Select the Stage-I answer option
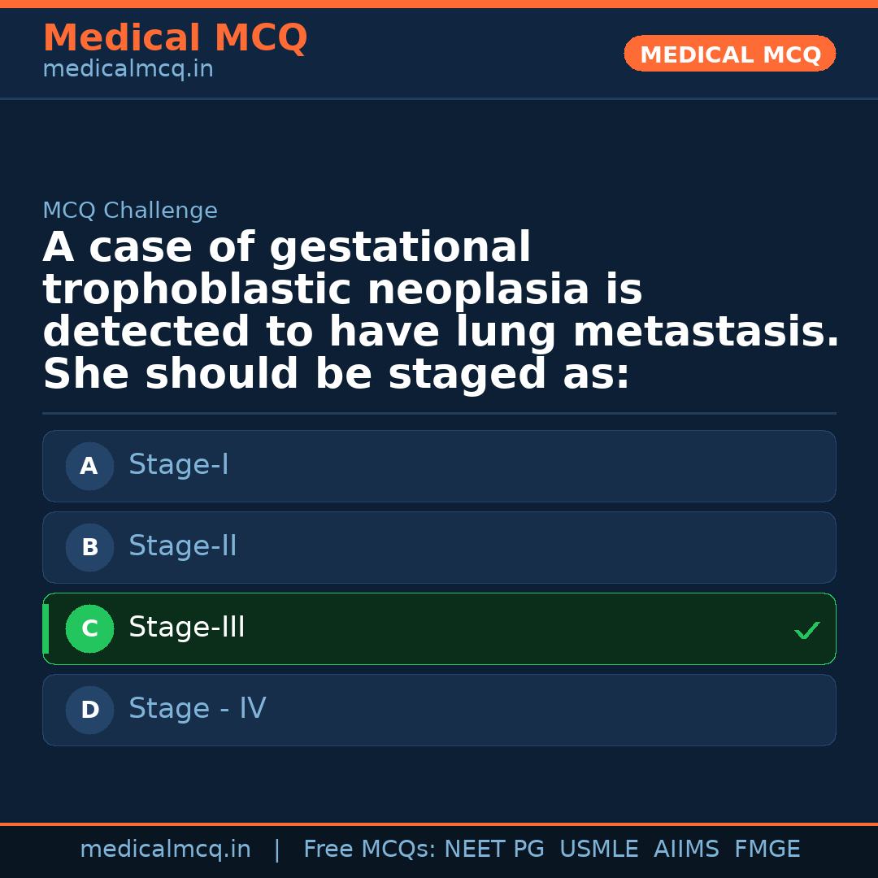 (x=439, y=466)
